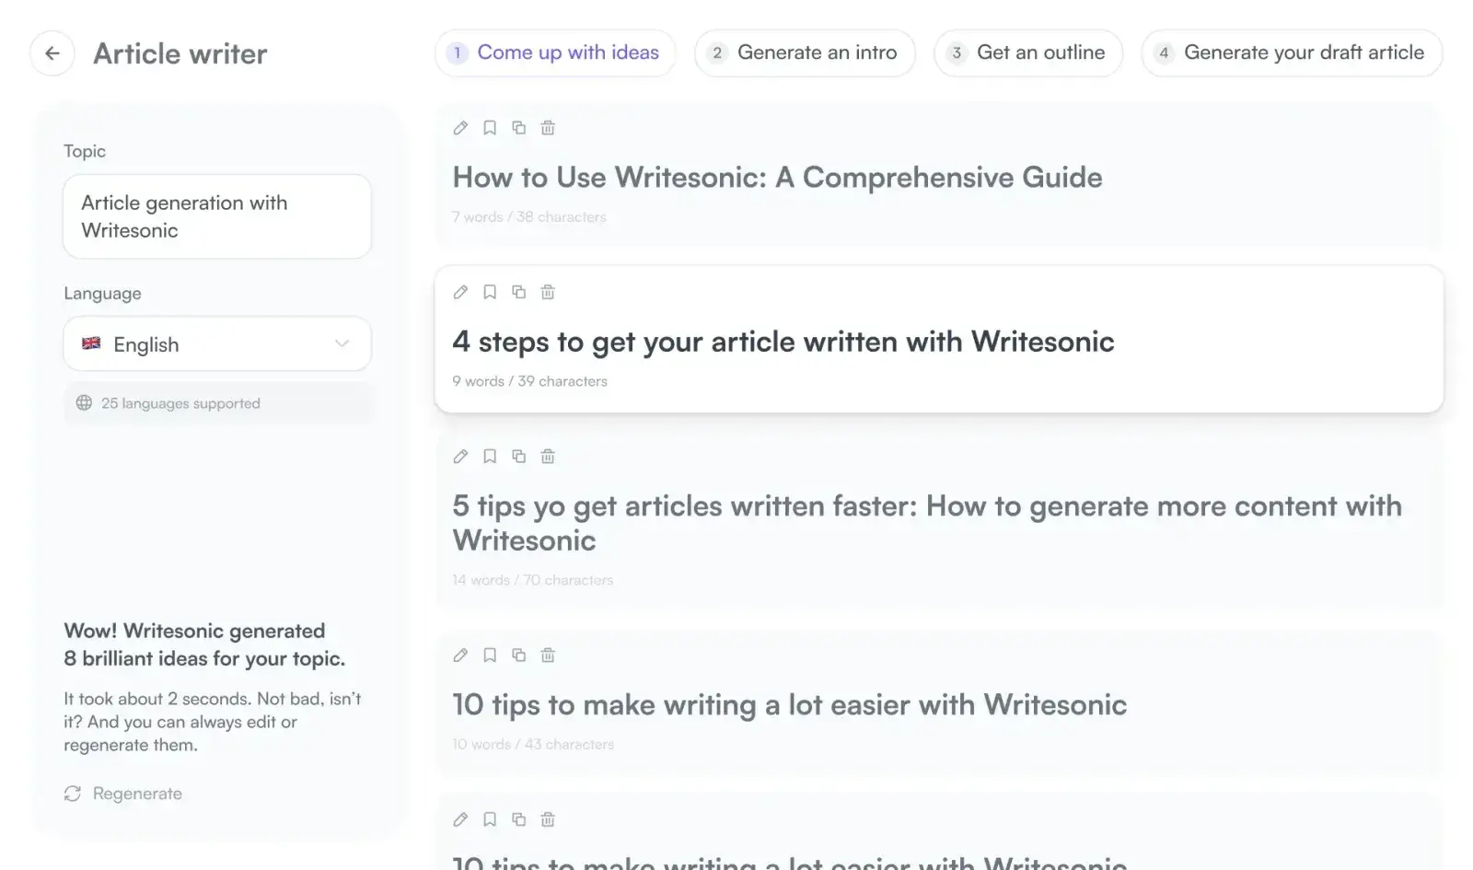
Task: Click the back arrow beside Article writer
Action: click(x=52, y=53)
